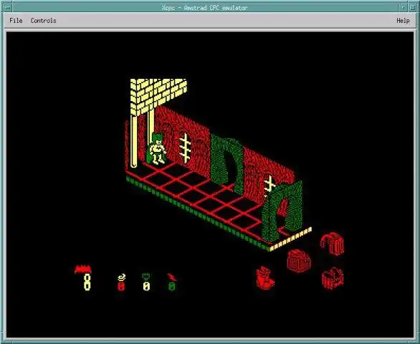Click the lives counter digit 8
This screenshot has height=344, width=420.
(87, 282)
